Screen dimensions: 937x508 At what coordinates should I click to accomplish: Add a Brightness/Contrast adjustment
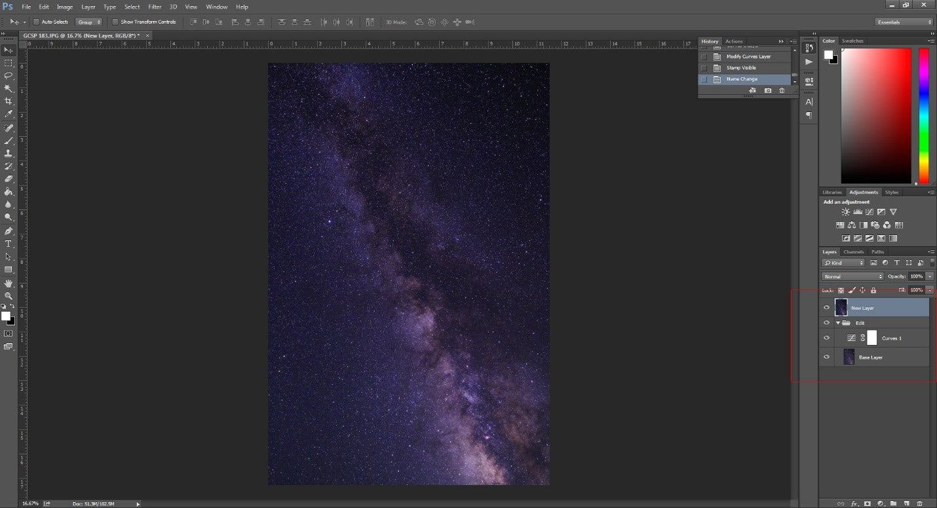[845, 212]
